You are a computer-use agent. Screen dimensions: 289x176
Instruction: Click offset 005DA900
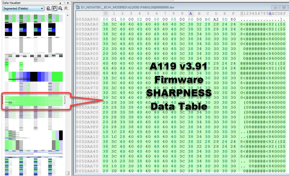(x=87, y=54)
